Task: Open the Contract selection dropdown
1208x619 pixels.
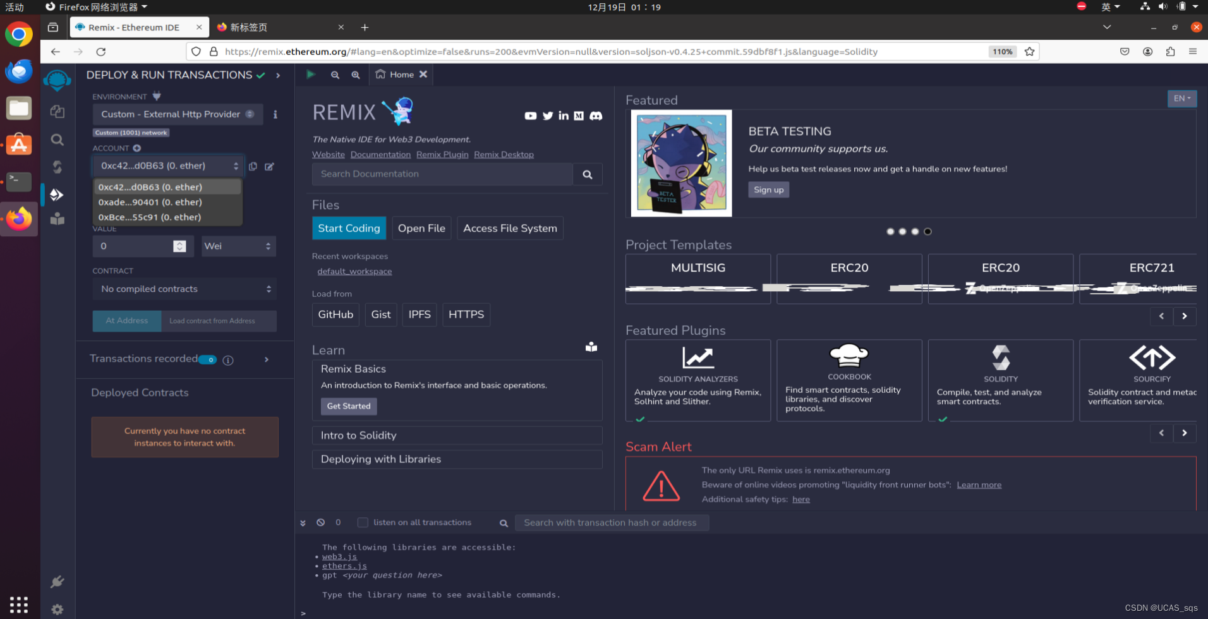Action: (x=184, y=289)
